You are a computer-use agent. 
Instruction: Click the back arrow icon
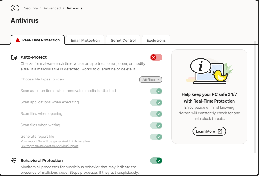[x=15, y=8]
